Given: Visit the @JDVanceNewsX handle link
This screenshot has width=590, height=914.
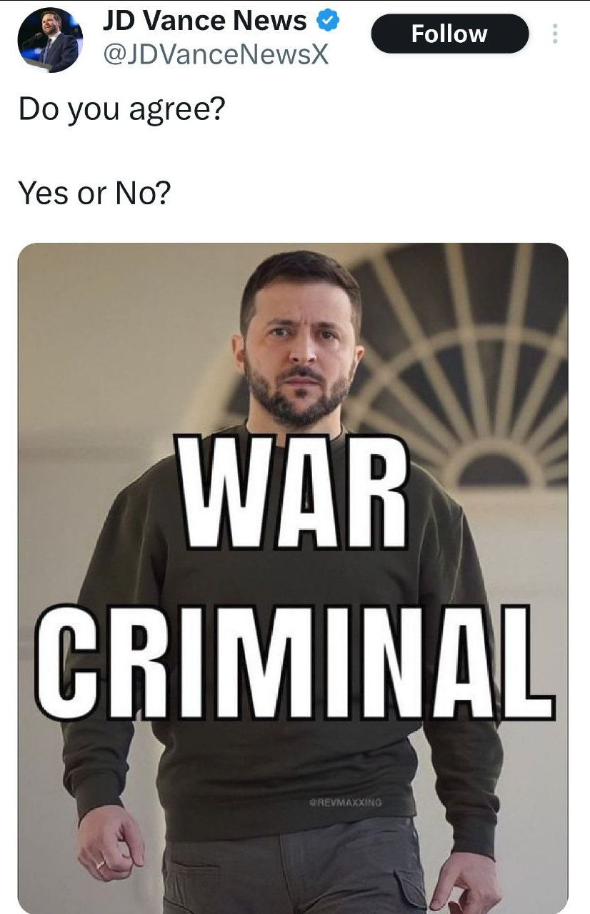Looking at the screenshot, I should coord(216,54).
